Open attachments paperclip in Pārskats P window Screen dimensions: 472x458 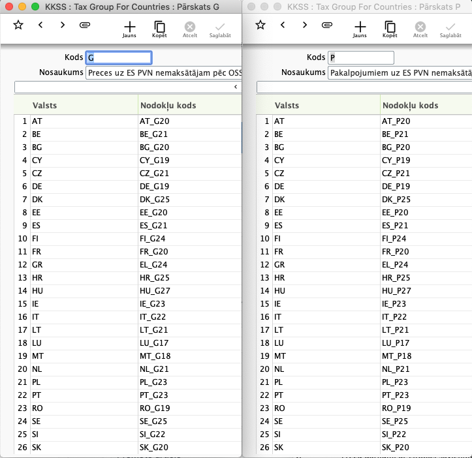(x=326, y=25)
